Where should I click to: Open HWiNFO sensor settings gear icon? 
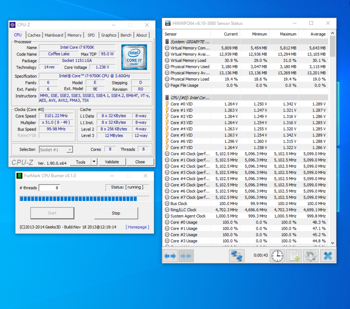(311, 256)
